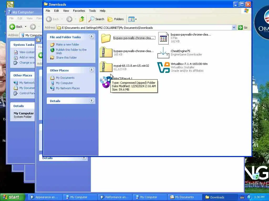Select the CheatEngine75 downloader icon
The height and width of the screenshot is (201, 269).
(x=163, y=53)
